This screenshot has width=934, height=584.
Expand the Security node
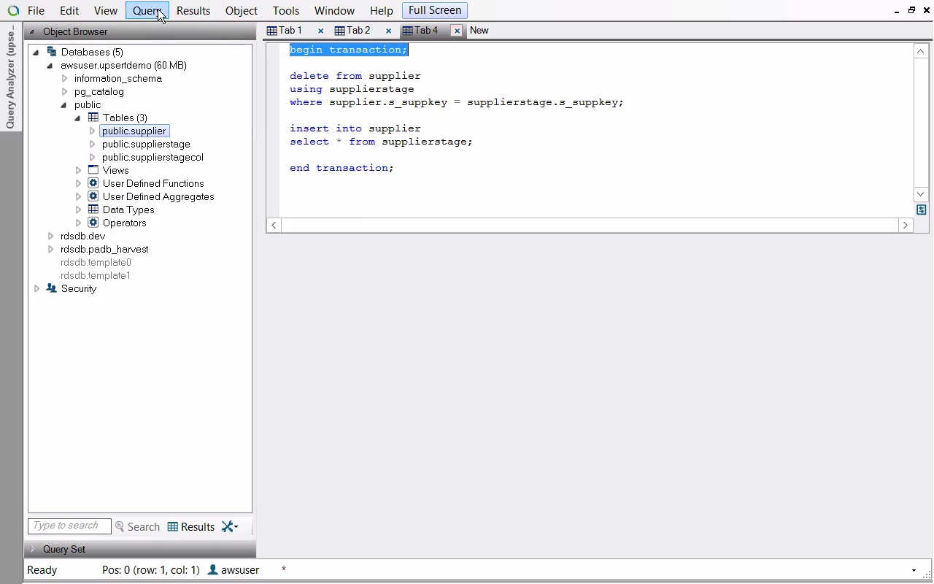pos(36,288)
